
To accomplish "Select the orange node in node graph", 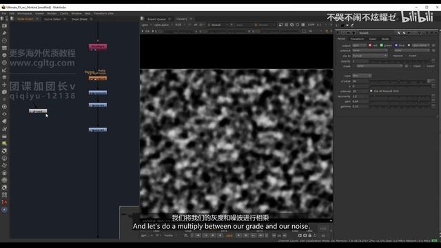I will pyautogui.click(x=98, y=78).
